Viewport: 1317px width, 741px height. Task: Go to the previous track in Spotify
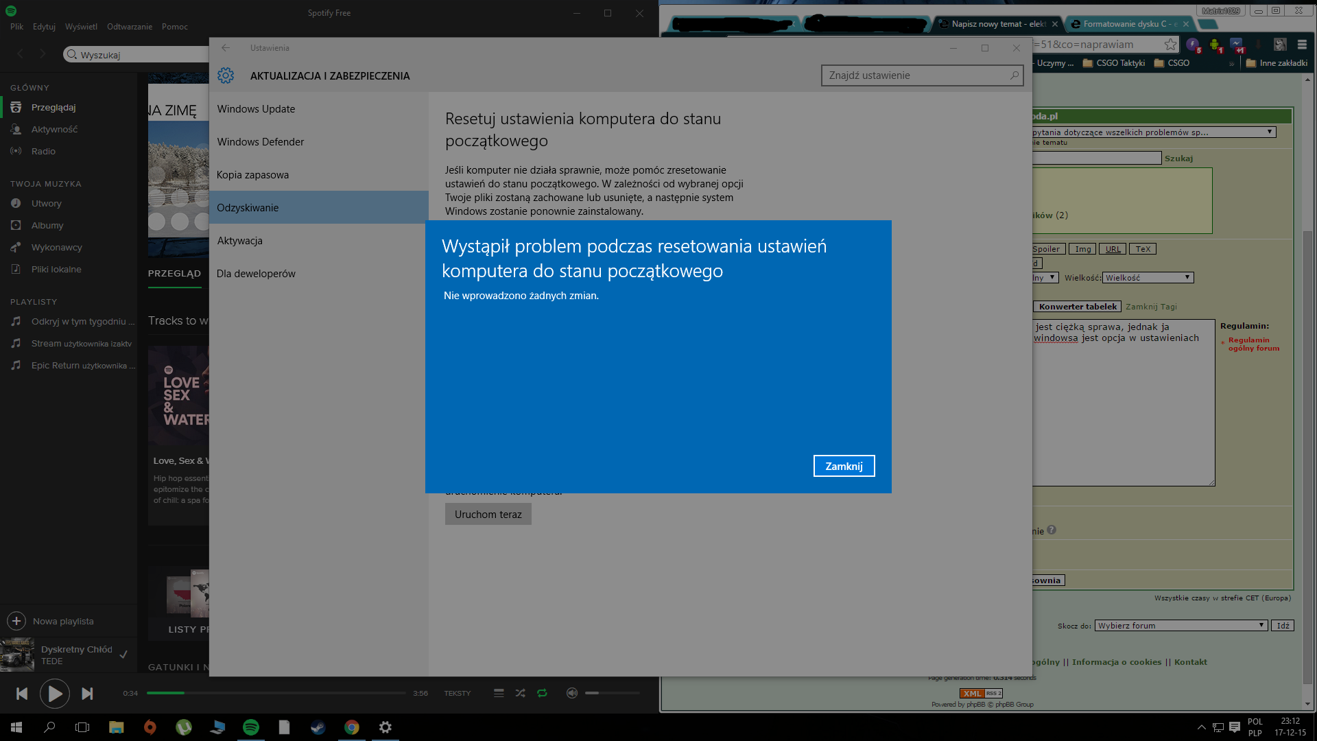tap(22, 694)
